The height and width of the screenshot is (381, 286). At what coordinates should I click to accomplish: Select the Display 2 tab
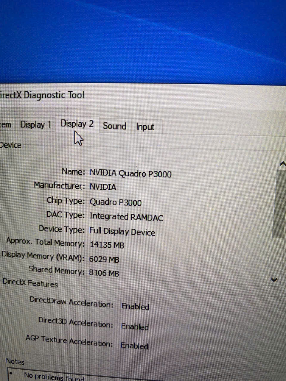tap(77, 124)
